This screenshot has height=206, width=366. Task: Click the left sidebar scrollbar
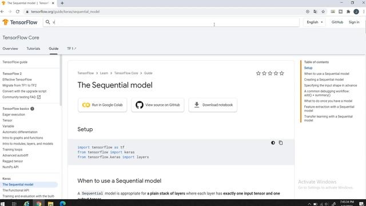[61, 80]
